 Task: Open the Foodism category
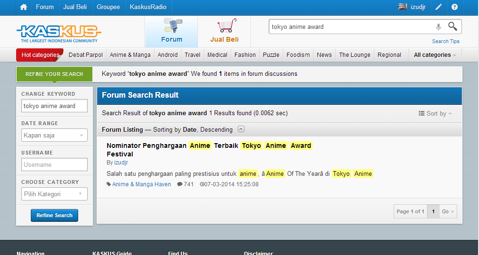298,55
